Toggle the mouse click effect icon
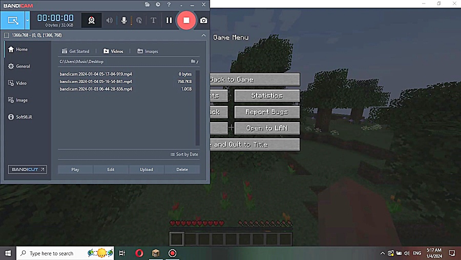 click(x=139, y=20)
